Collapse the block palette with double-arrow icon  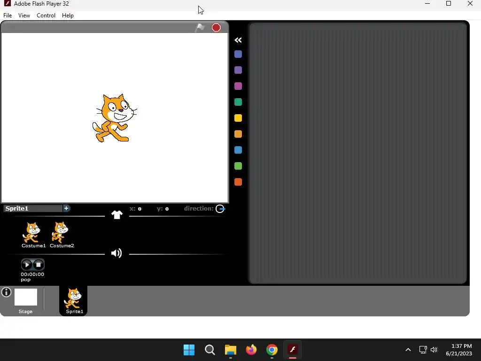(238, 40)
